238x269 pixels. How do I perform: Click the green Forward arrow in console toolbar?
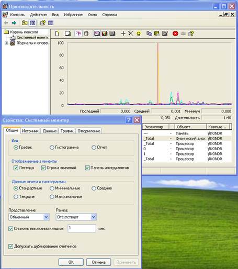click(x=14, y=23)
